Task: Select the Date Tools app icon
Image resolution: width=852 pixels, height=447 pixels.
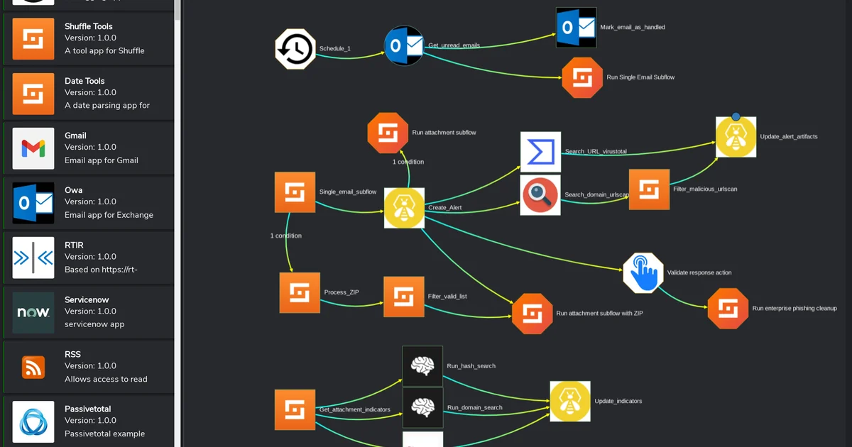Action: point(33,94)
